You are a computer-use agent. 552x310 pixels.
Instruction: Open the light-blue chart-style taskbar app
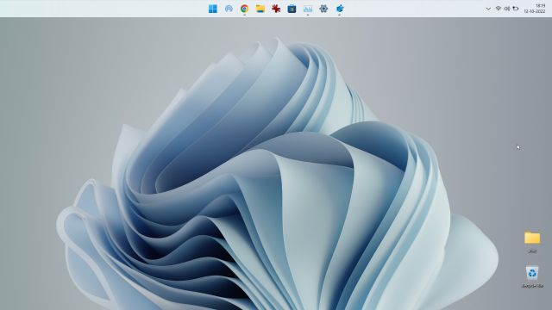(308, 9)
